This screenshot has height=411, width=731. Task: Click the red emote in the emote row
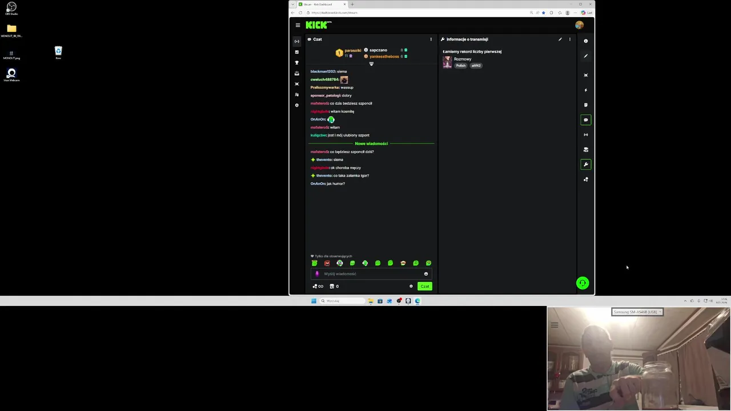(x=327, y=263)
